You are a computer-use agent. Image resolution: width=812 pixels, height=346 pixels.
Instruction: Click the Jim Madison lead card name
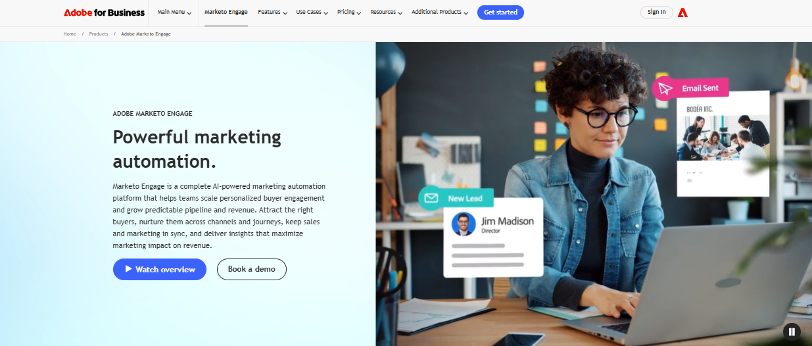[508, 221]
